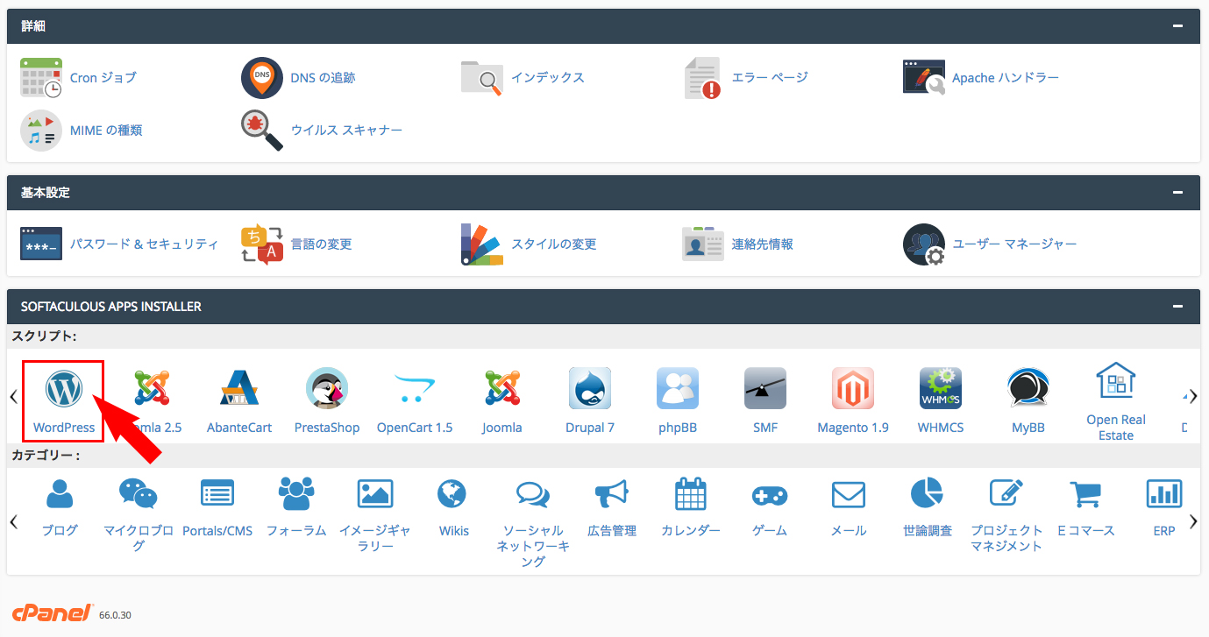Select the MyBB installer icon
Viewport: 1209px width, 637px height.
(1028, 388)
